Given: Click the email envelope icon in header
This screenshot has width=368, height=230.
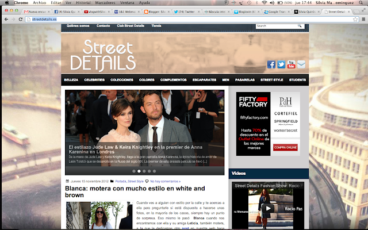Looking at the screenshot, I should pos(301,64).
